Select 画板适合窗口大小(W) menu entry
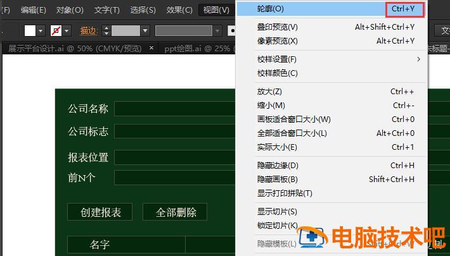The image size is (450, 256). (x=293, y=119)
